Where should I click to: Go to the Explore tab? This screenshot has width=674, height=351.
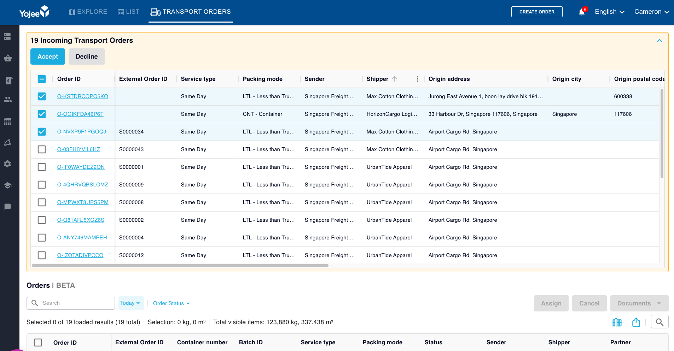88,12
